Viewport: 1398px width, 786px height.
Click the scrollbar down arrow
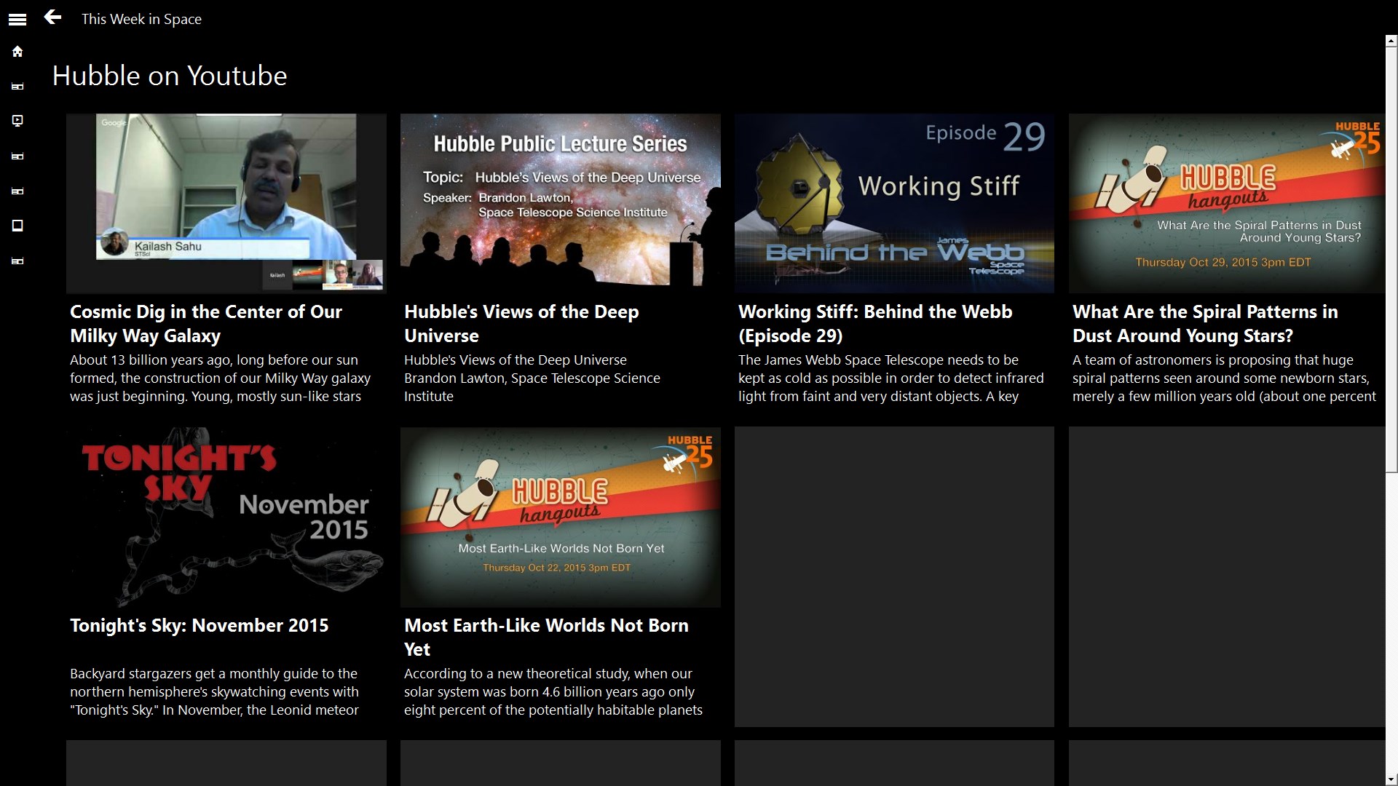(1391, 779)
